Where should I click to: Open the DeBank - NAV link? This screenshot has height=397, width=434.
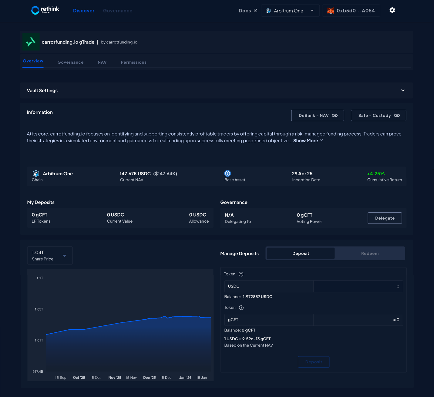318,116
